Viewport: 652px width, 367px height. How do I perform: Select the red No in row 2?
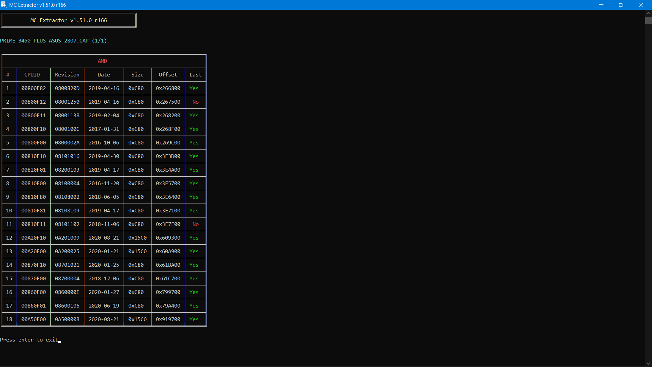195,102
